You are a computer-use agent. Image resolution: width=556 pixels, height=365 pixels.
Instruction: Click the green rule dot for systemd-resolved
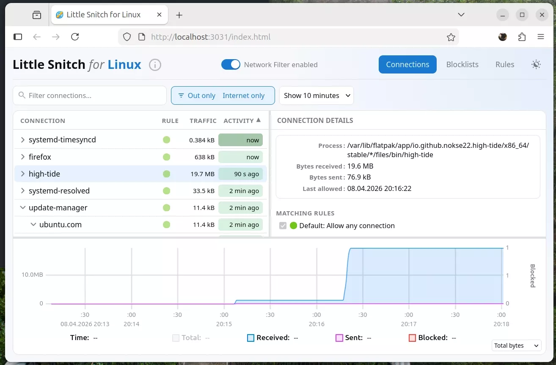click(167, 191)
